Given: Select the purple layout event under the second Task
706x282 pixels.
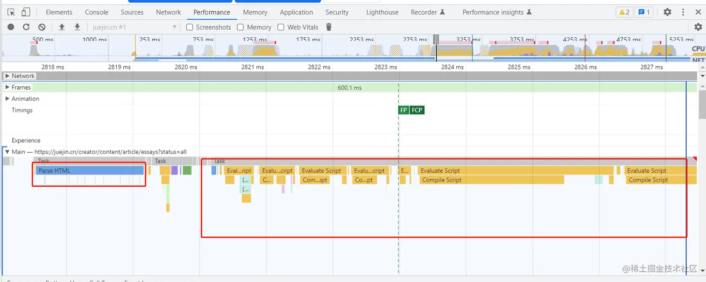Looking at the screenshot, I should [x=175, y=170].
